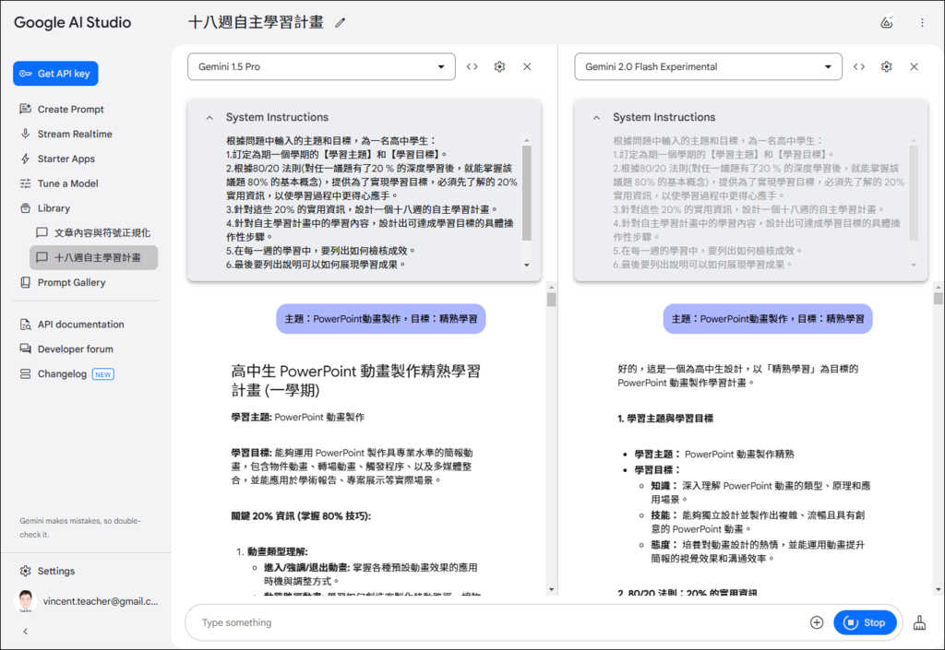Click the Create Prompt icon
Screen dimensions: 945x650
[x=25, y=109]
